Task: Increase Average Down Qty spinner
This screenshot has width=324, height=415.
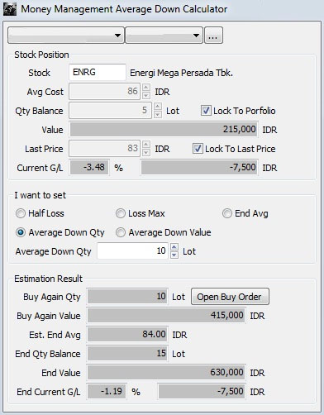Action: pyautogui.click(x=174, y=246)
